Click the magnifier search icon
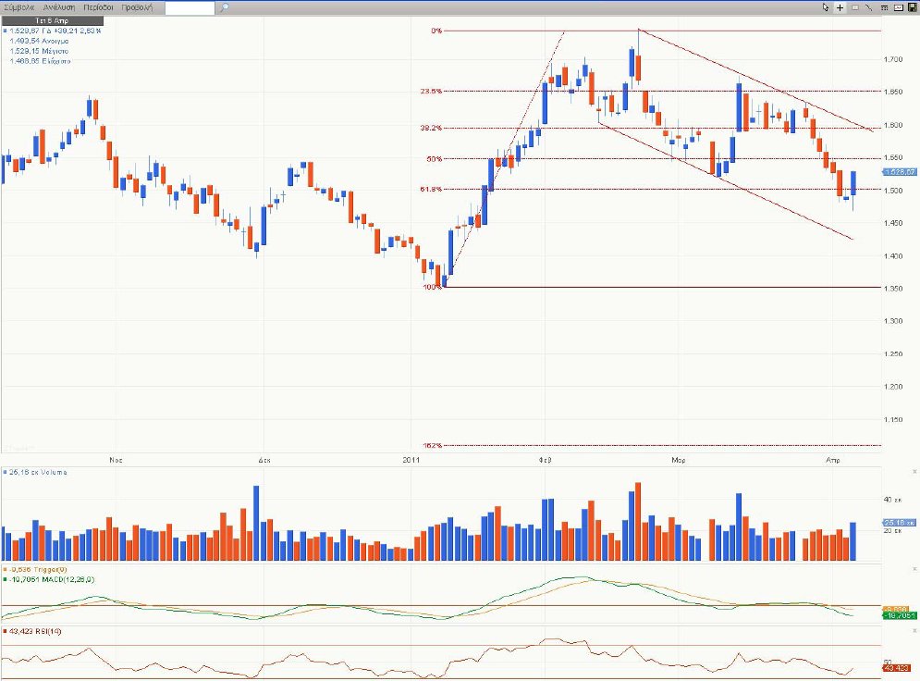 pyautogui.click(x=224, y=7)
